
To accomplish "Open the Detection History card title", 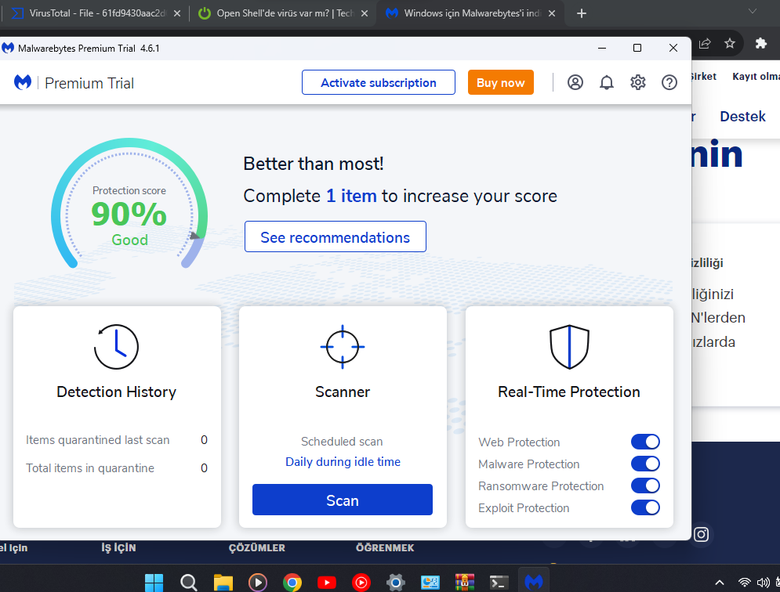I will [x=116, y=392].
